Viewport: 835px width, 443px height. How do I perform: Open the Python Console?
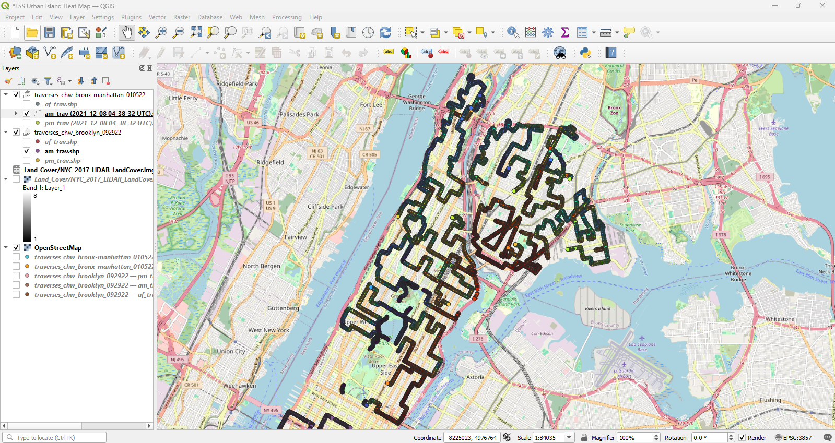(x=585, y=53)
